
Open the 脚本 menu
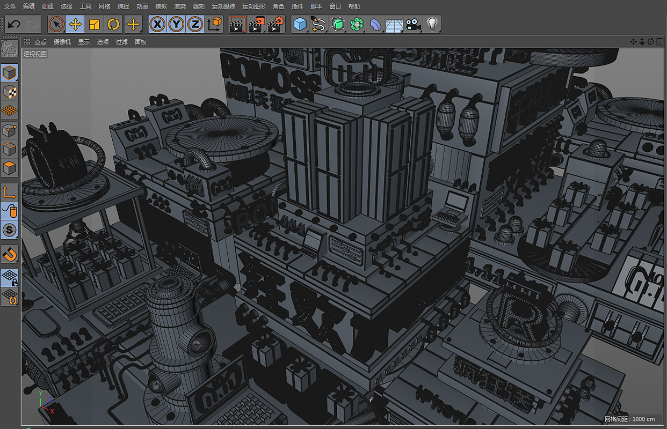[x=316, y=6]
